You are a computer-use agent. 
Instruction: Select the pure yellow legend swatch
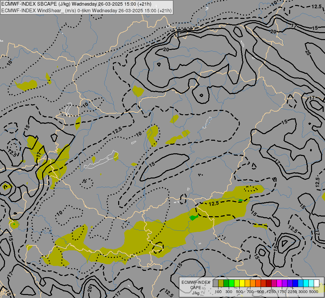click(x=242, y=283)
